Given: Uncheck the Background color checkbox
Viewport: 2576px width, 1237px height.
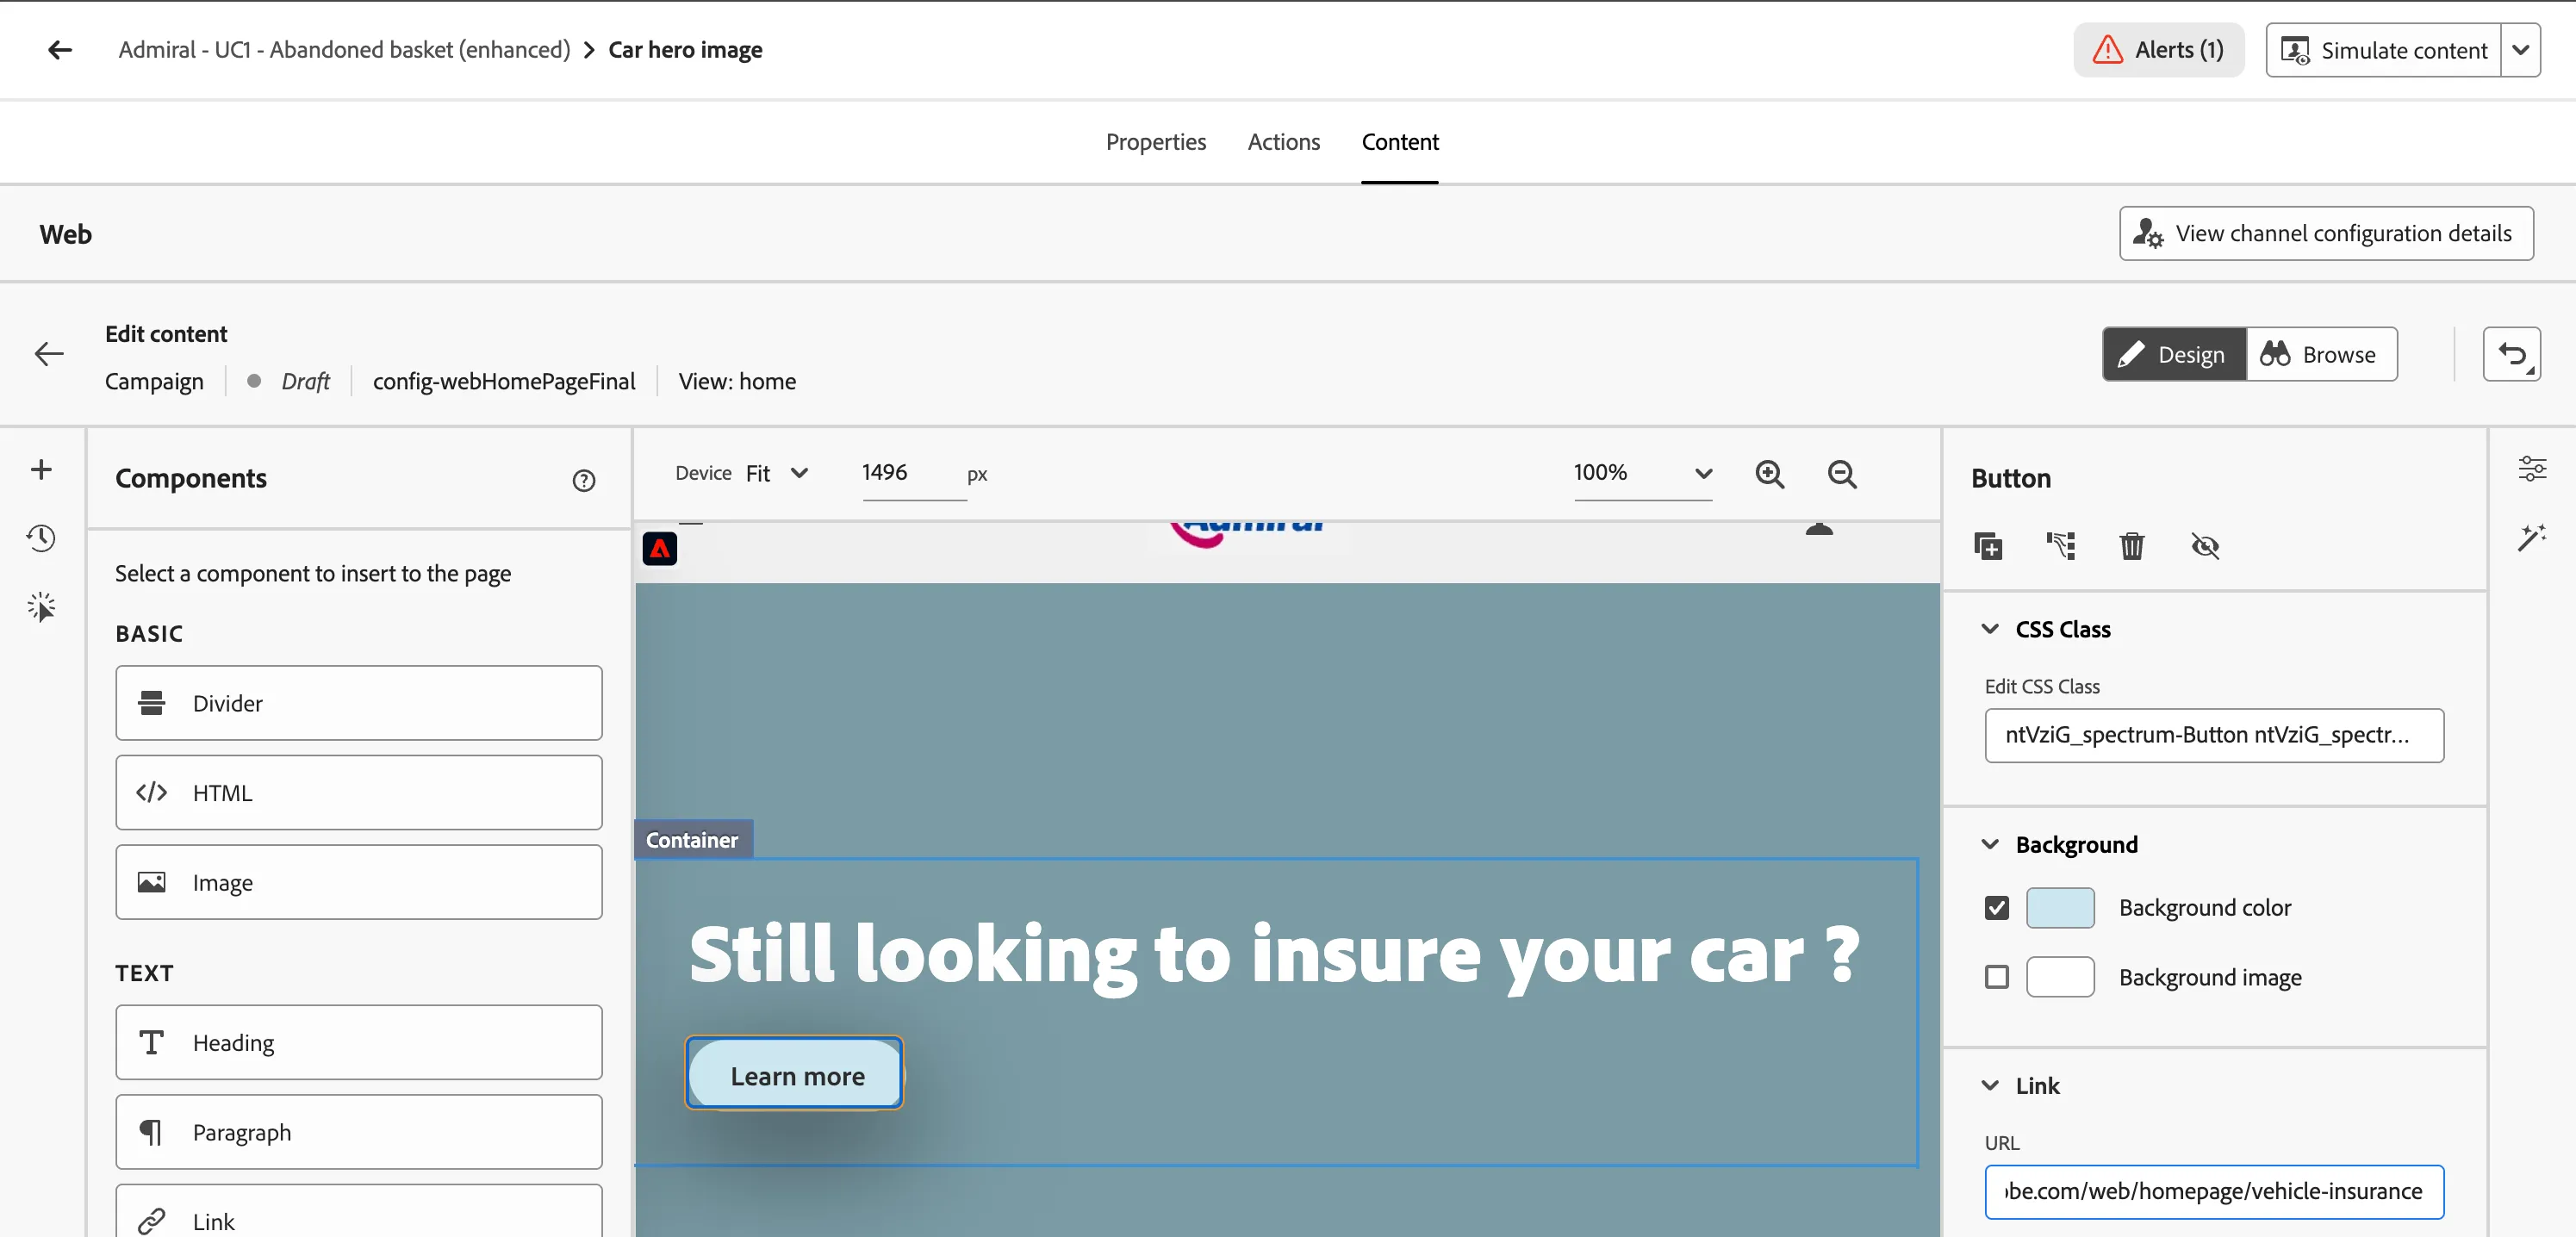Looking at the screenshot, I should point(1997,908).
